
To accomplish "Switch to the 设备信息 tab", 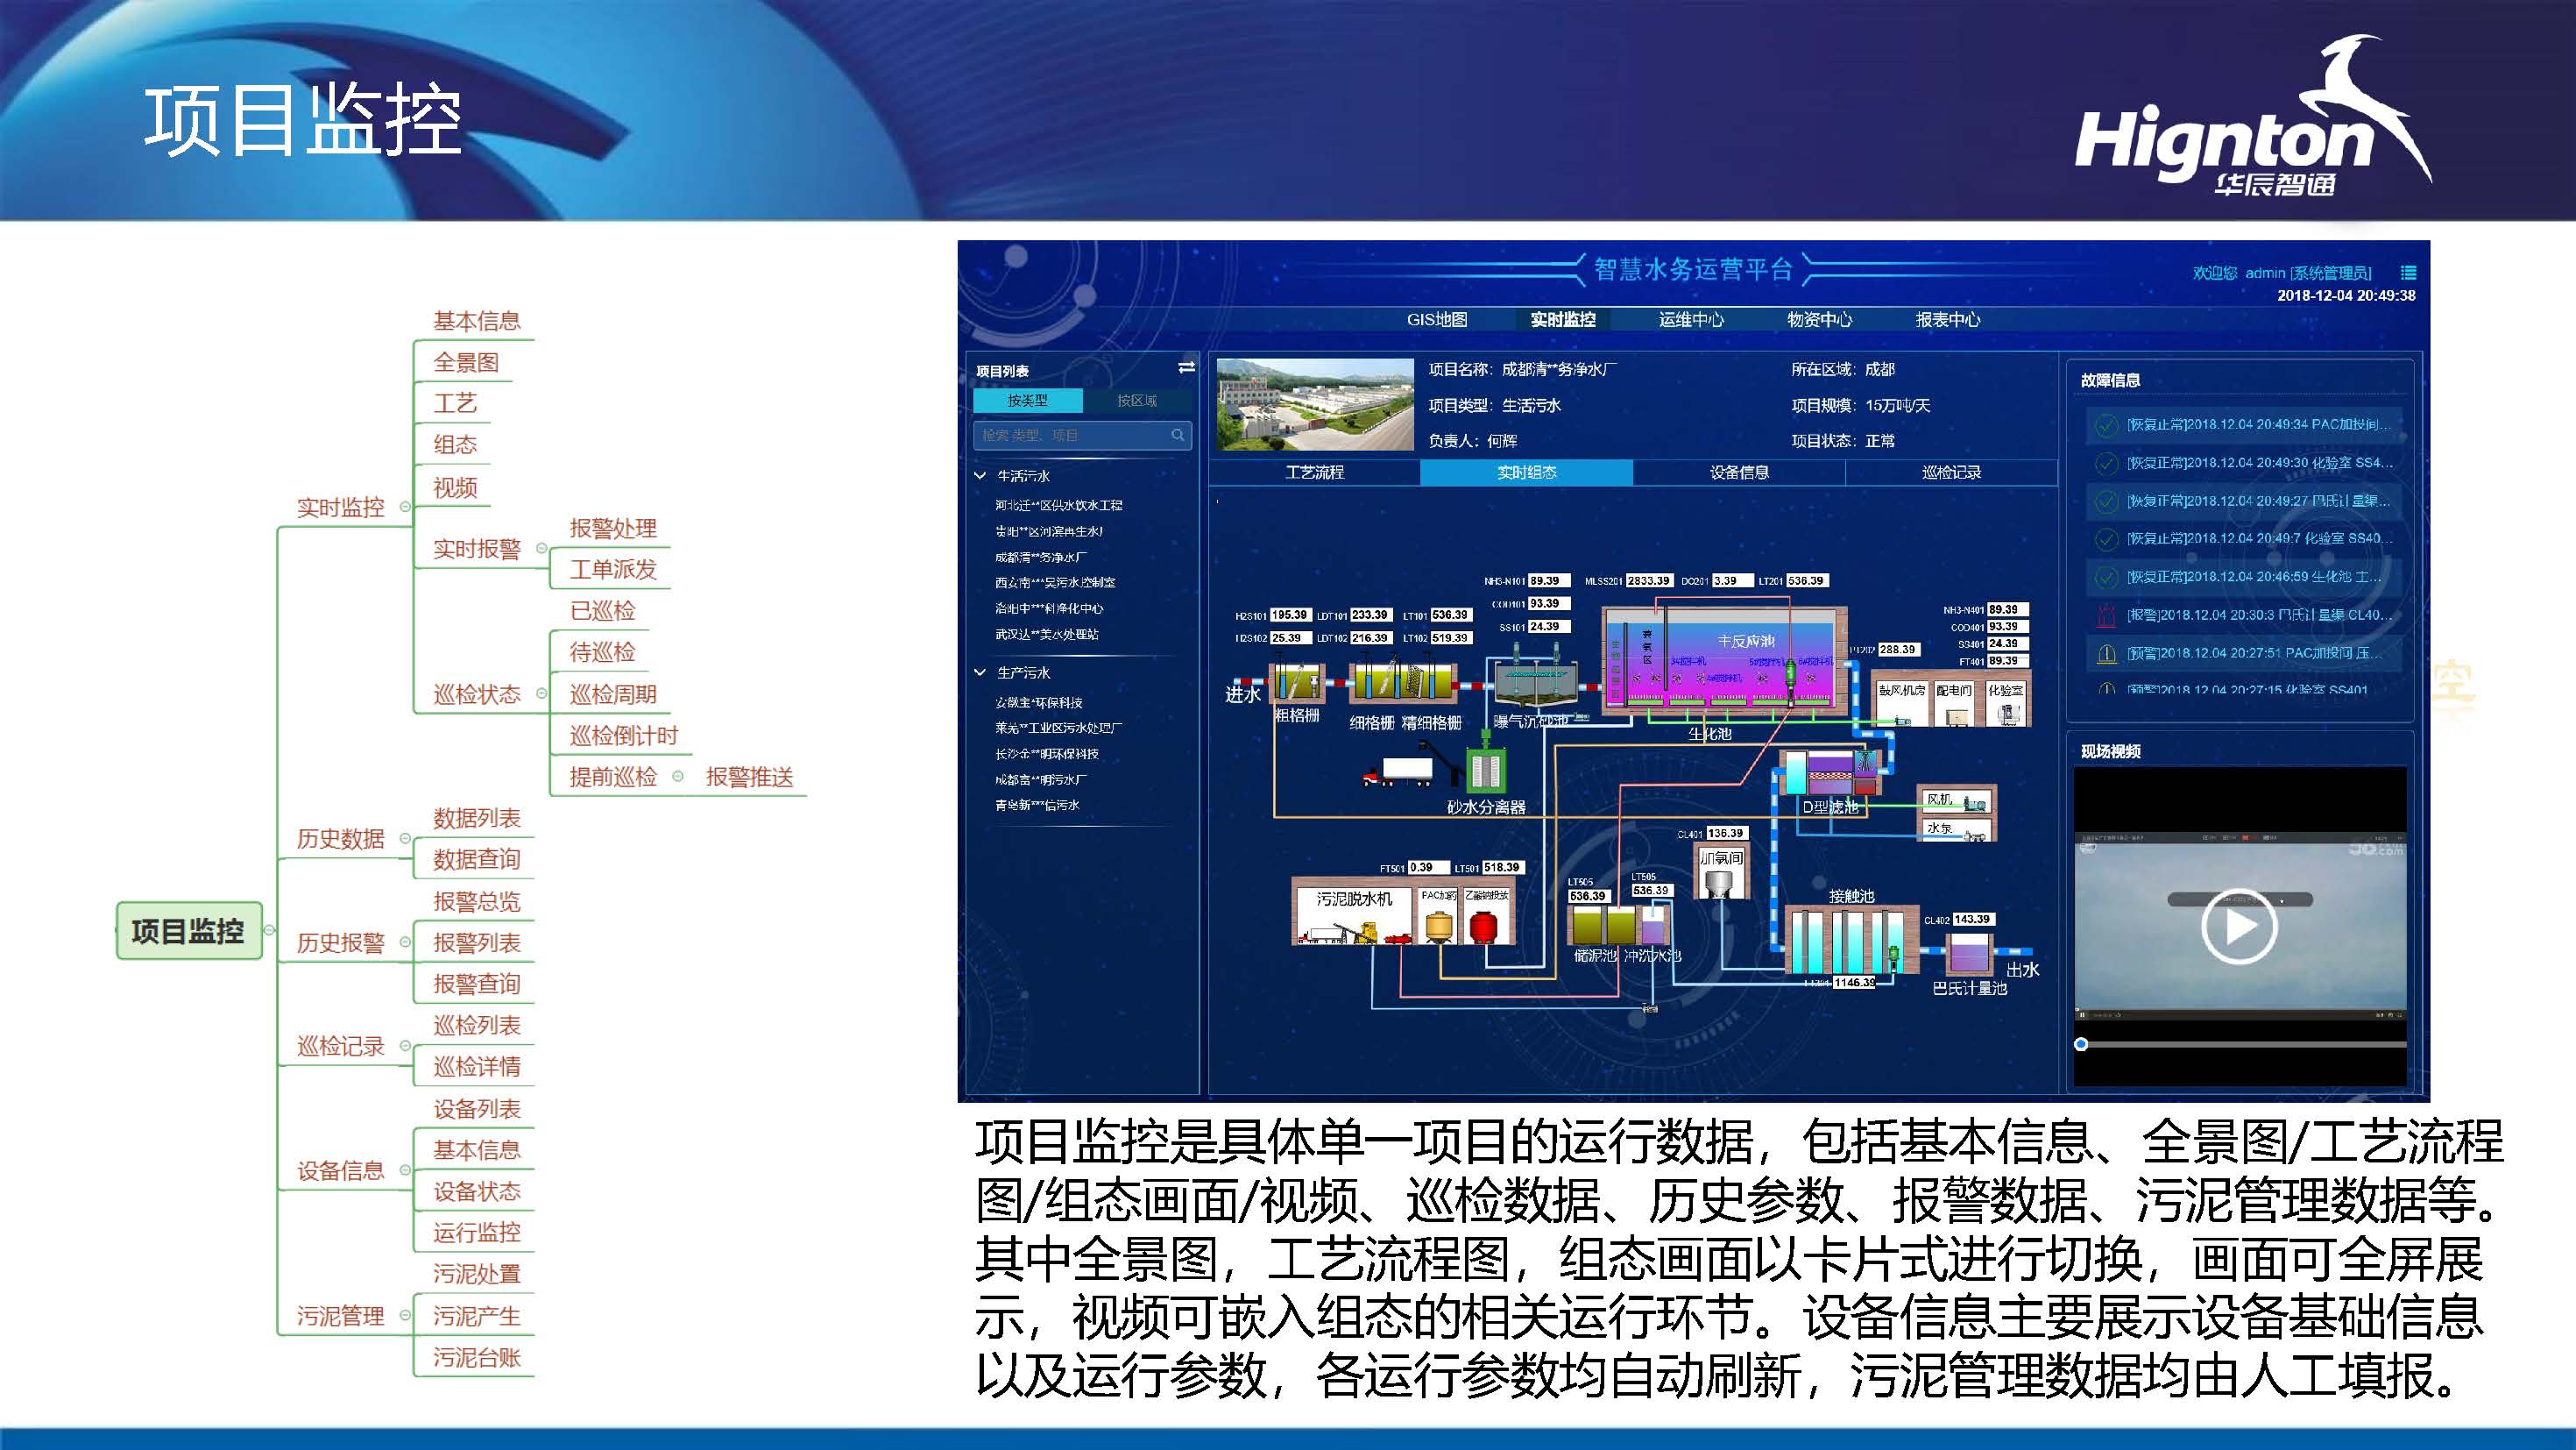I will (x=1738, y=473).
